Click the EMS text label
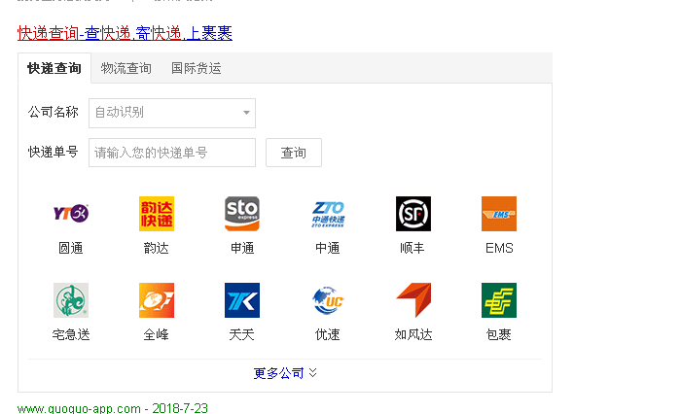This screenshot has width=682, height=414. 499,248
